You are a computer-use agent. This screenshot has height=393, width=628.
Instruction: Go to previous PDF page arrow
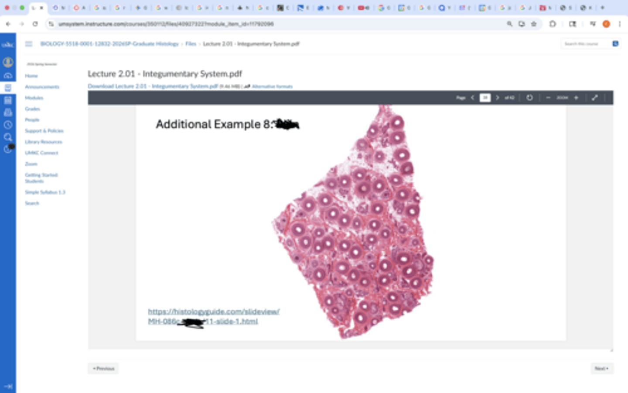pos(472,98)
